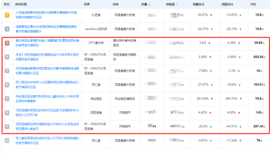Image resolution: width=270 pixels, height=153 pixels.
Task: Select the '-7.2%' sales amount change value
Action: click(231, 71)
